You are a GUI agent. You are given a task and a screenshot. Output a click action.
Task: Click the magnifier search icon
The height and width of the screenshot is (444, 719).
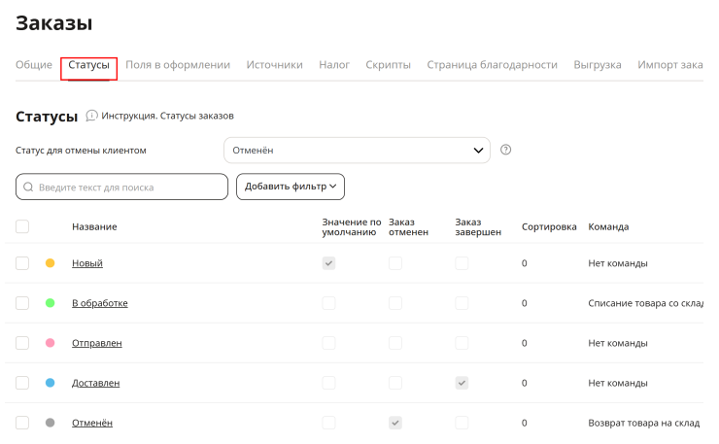pos(28,187)
